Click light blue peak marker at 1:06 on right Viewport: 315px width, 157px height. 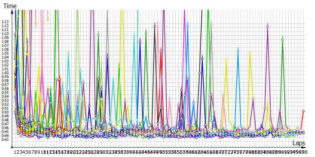click(x=238, y=50)
